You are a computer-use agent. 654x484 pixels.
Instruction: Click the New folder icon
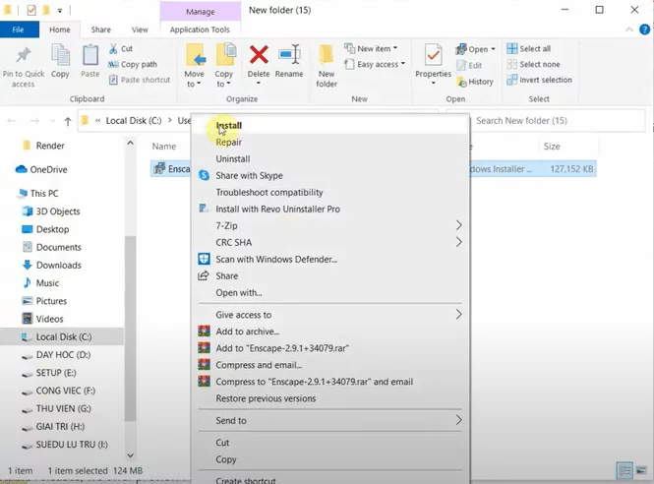click(327, 58)
